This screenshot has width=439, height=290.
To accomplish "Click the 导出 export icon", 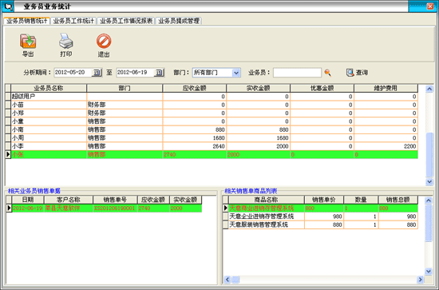I will 28,42.
